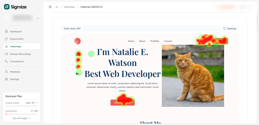Click the 448 / 1M visitors value
259x125 pixels.
pyautogui.click(x=30, y=103)
